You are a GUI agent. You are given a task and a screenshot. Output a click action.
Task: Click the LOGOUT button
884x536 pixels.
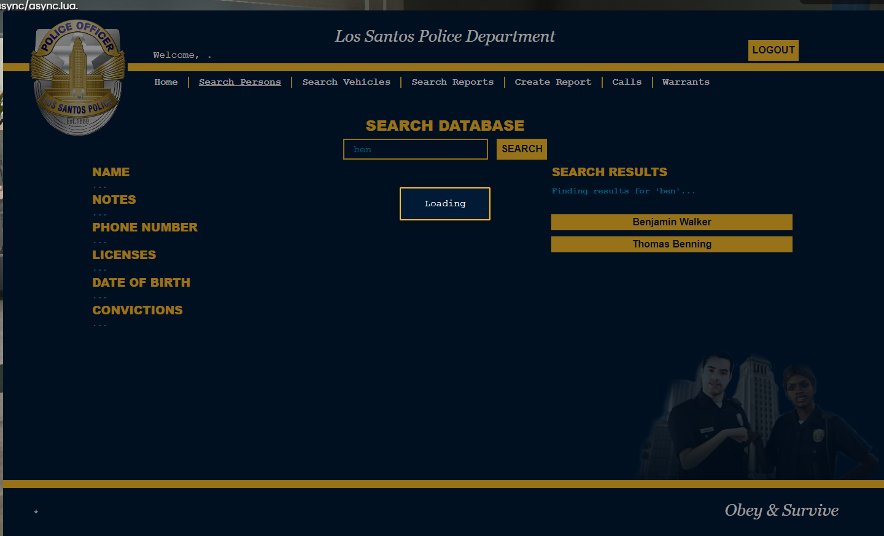coord(773,50)
